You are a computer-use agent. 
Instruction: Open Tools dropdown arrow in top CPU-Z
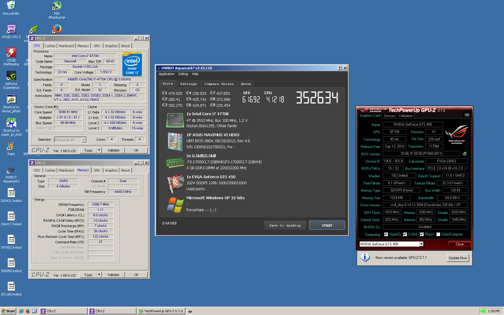click(x=99, y=150)
